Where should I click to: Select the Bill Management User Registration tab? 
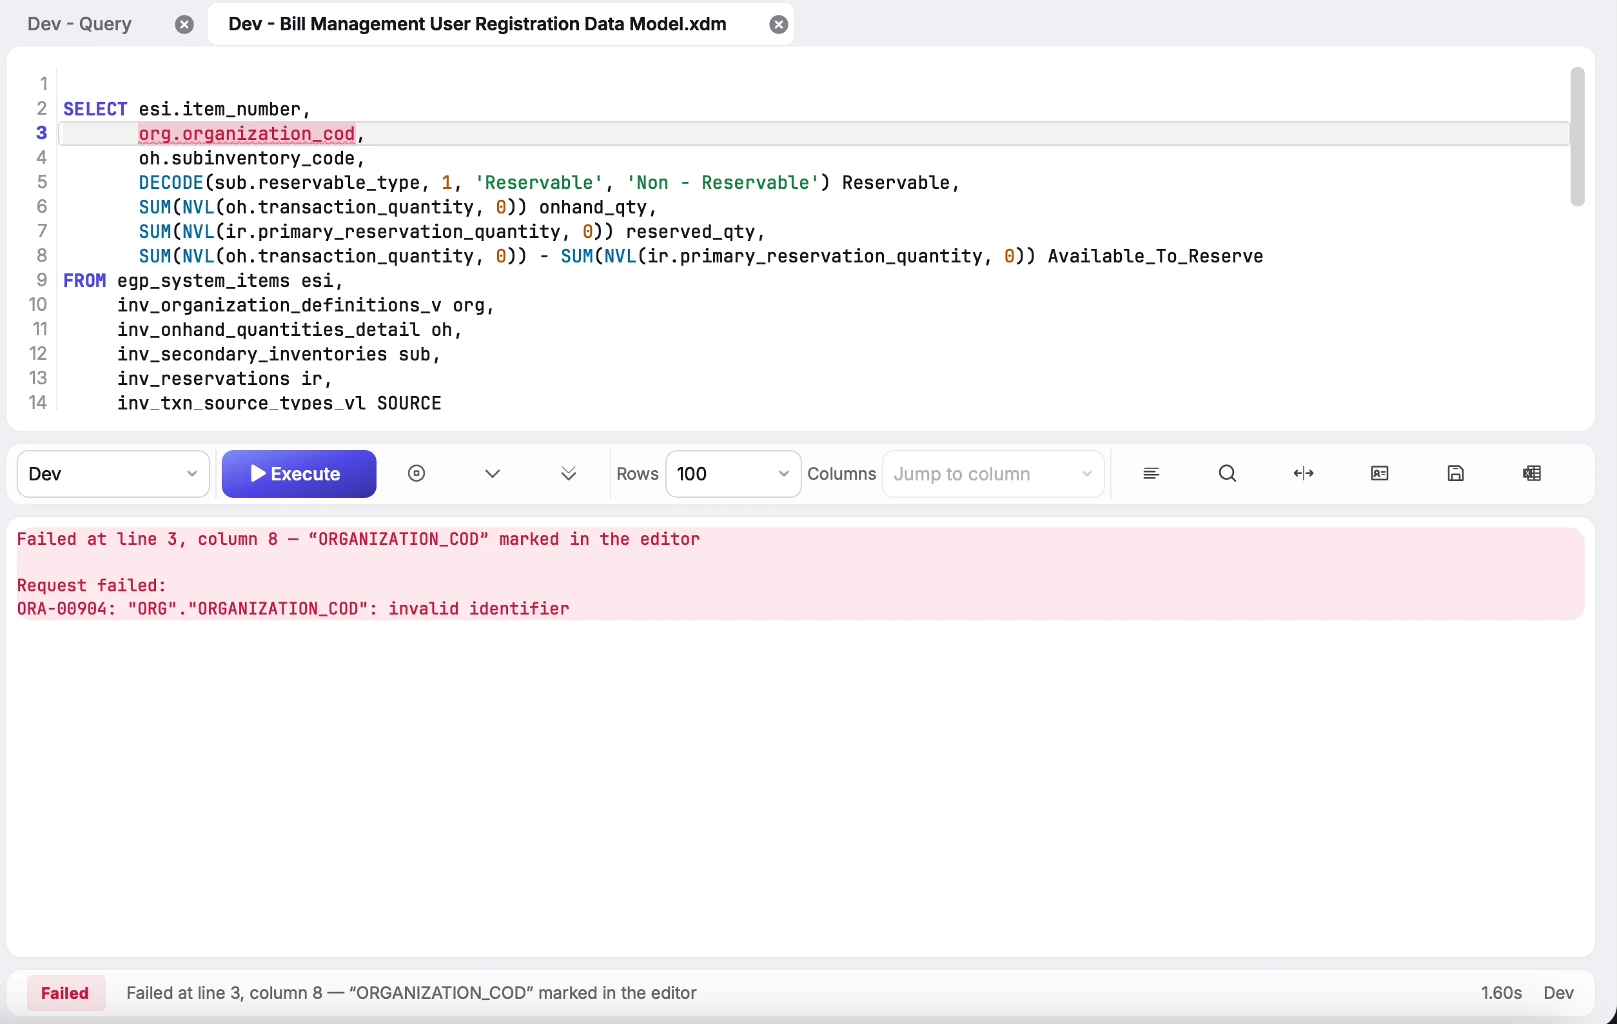[478, 24]
